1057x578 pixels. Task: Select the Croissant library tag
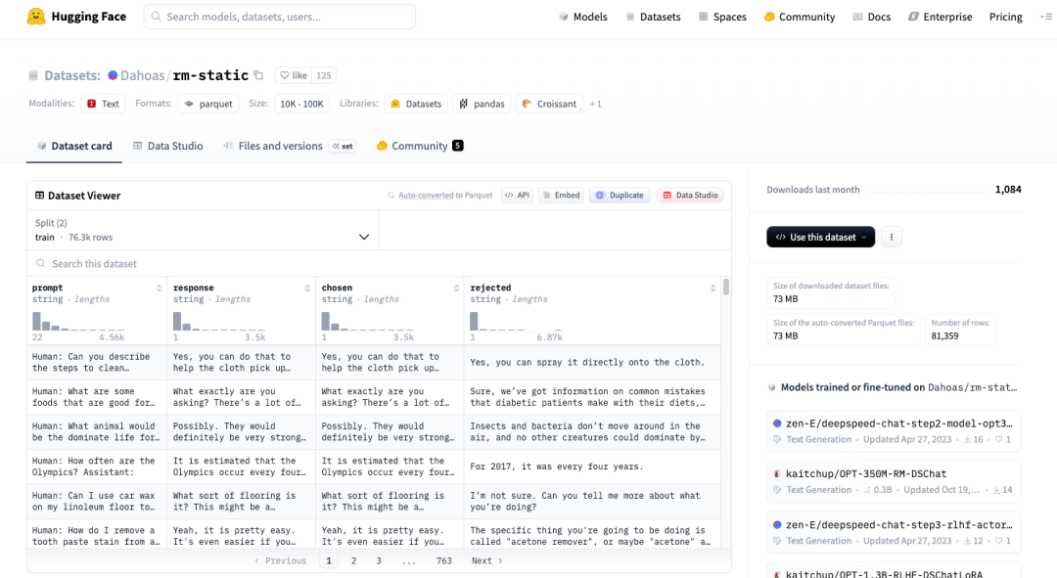pyautogui.click(x=549, y=104)
